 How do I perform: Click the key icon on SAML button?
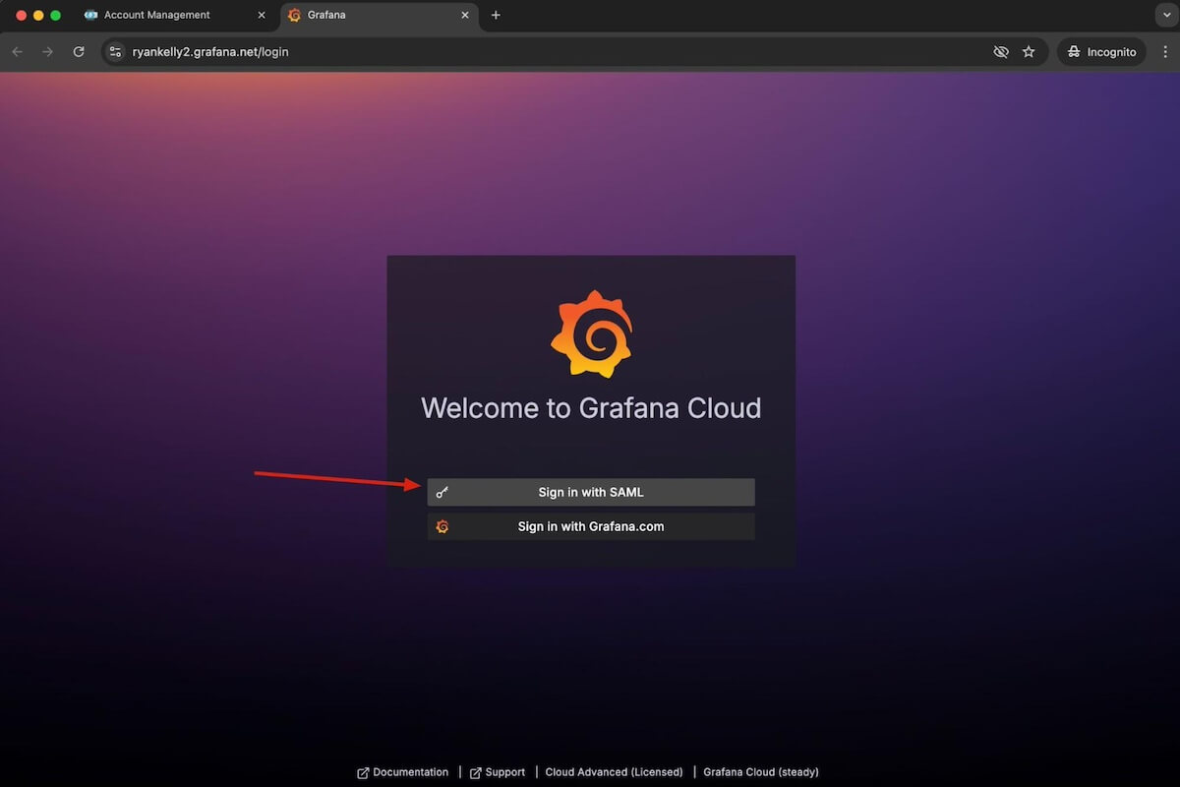(442, 492)
